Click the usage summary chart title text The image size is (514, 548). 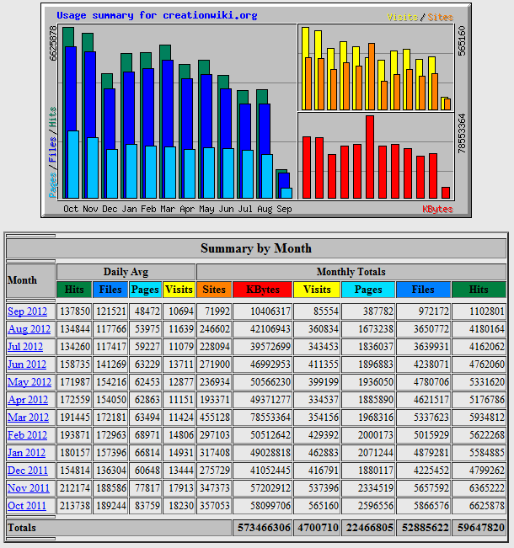(x=157, y=15)
